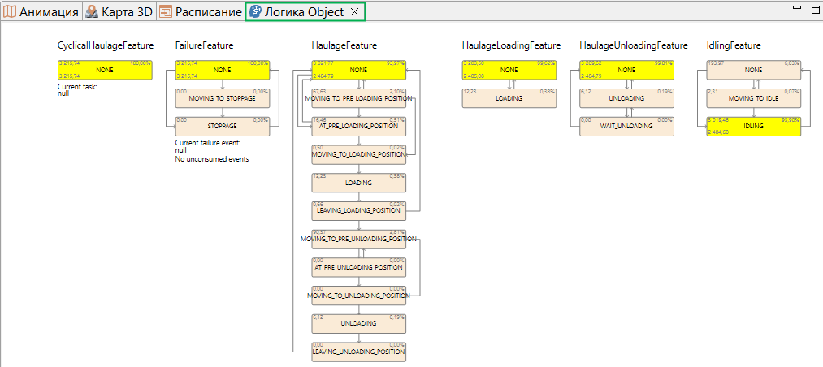Click the 'Current task:' label
The width and height of the screenshot is (823, 367).
(x=76, y=87)
